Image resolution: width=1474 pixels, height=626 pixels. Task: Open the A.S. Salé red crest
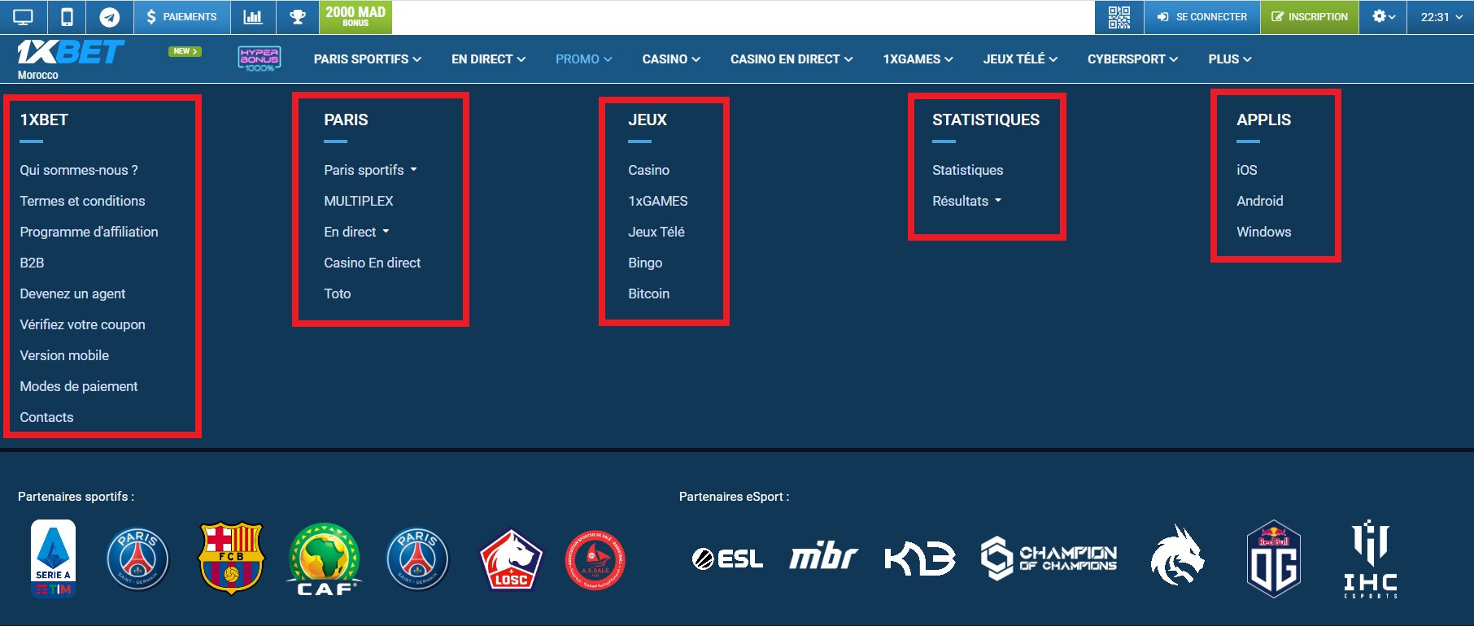pos(595,560)
